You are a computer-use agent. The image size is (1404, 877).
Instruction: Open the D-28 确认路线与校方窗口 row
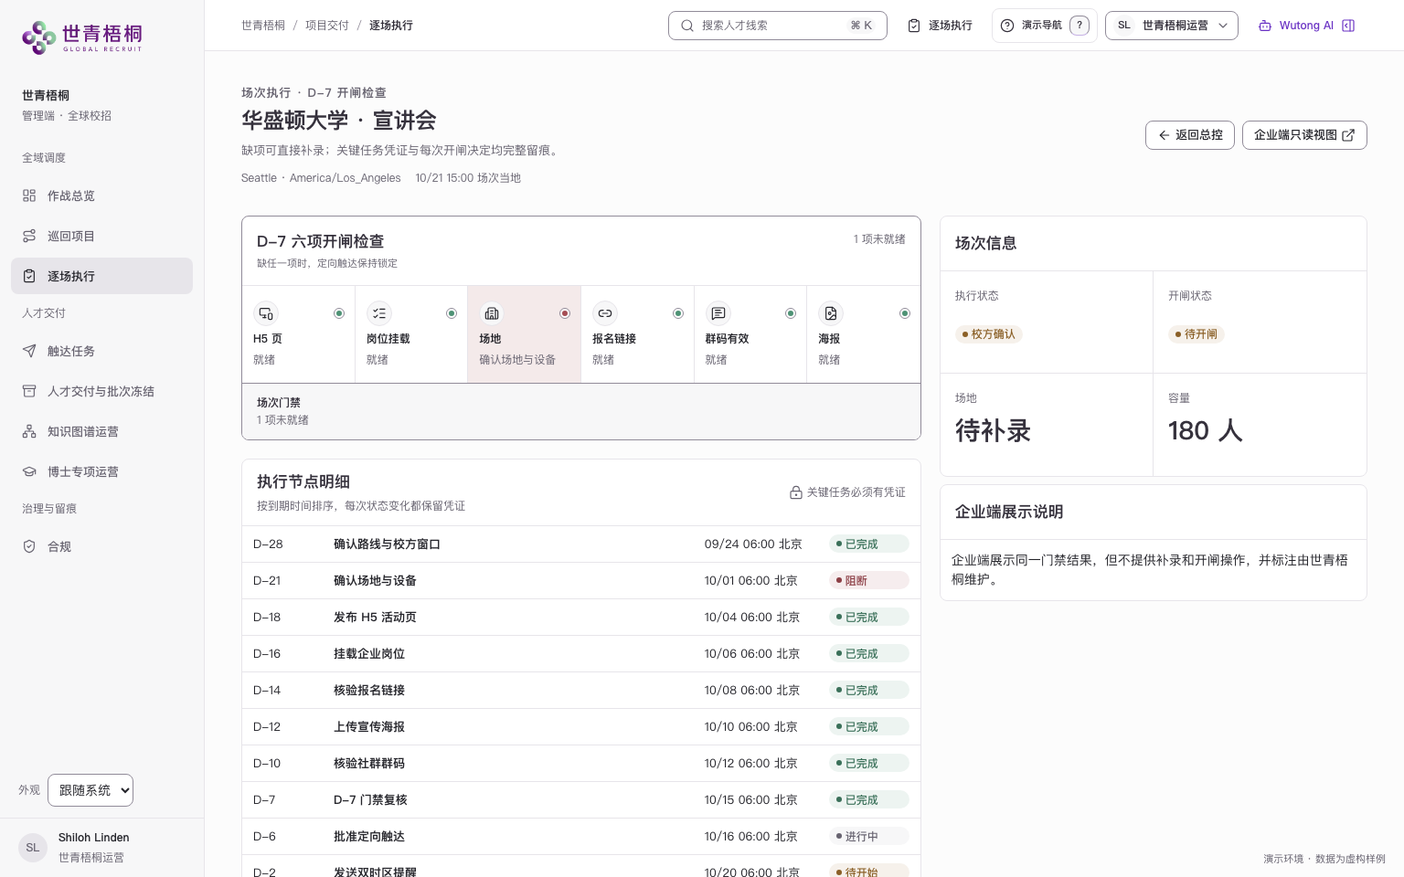point(581,544)
